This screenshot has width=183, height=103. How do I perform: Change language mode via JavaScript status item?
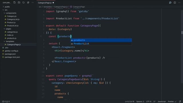[x=162, y=102]
